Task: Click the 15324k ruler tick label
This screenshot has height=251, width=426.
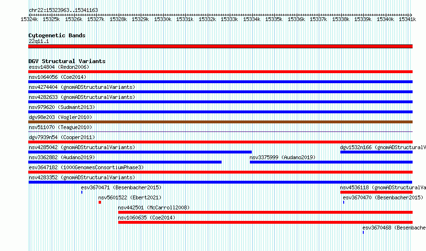Action: 29,19
